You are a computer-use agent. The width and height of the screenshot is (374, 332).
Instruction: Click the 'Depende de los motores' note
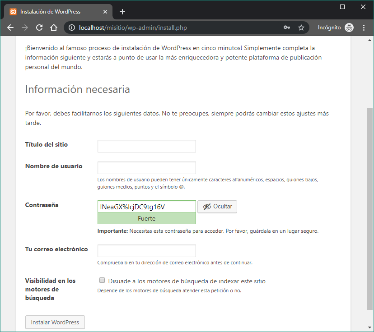169,290
